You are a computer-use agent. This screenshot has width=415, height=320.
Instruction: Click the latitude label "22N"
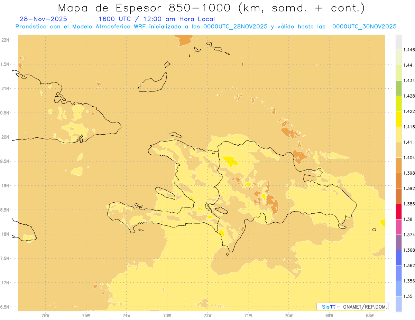point(5,40)
